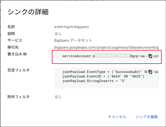
Task: Select the bigquery.googleapis.com destination path
Action: click(106, 47)
